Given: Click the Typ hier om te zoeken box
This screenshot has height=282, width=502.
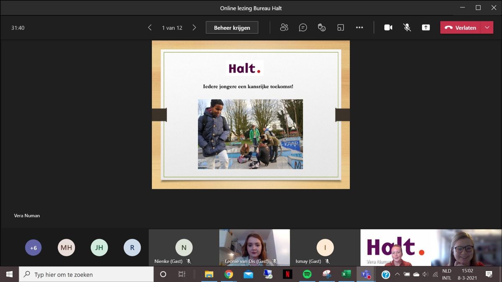Looking at the screenshot, I should coord(86,274).
